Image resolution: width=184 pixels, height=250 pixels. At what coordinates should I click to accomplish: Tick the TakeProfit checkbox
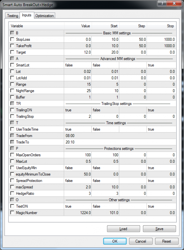click(12, 46)
